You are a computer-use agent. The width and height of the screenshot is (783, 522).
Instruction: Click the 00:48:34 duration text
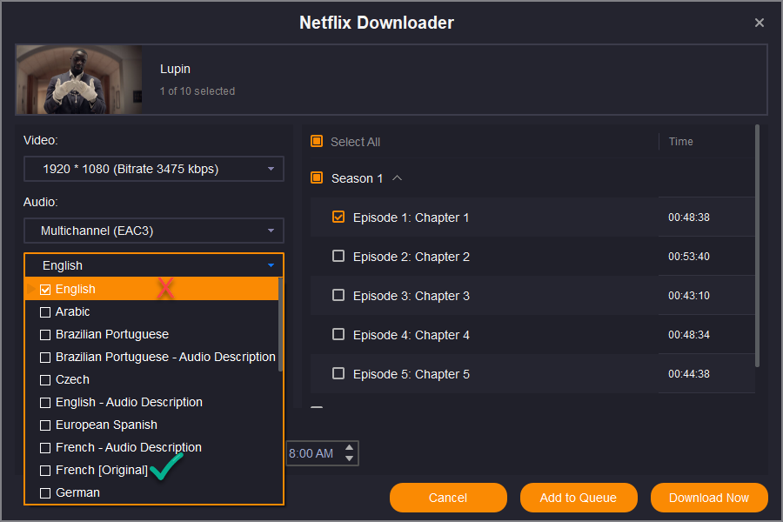coord(689,335)
